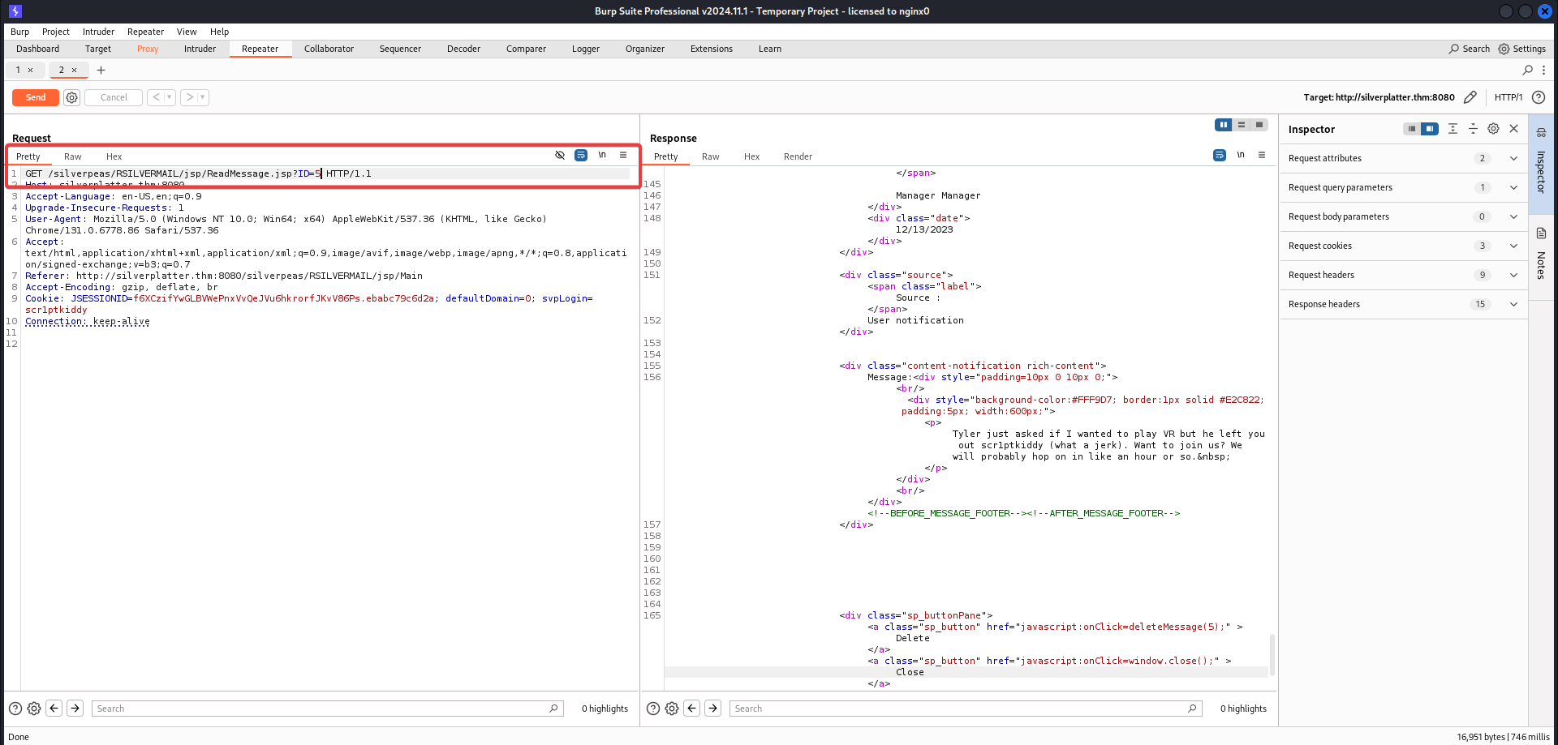This screenshot has height=745, width=1558.
Task: Click the Response pane vertical scrollbar
Action: pos(1272,655)
